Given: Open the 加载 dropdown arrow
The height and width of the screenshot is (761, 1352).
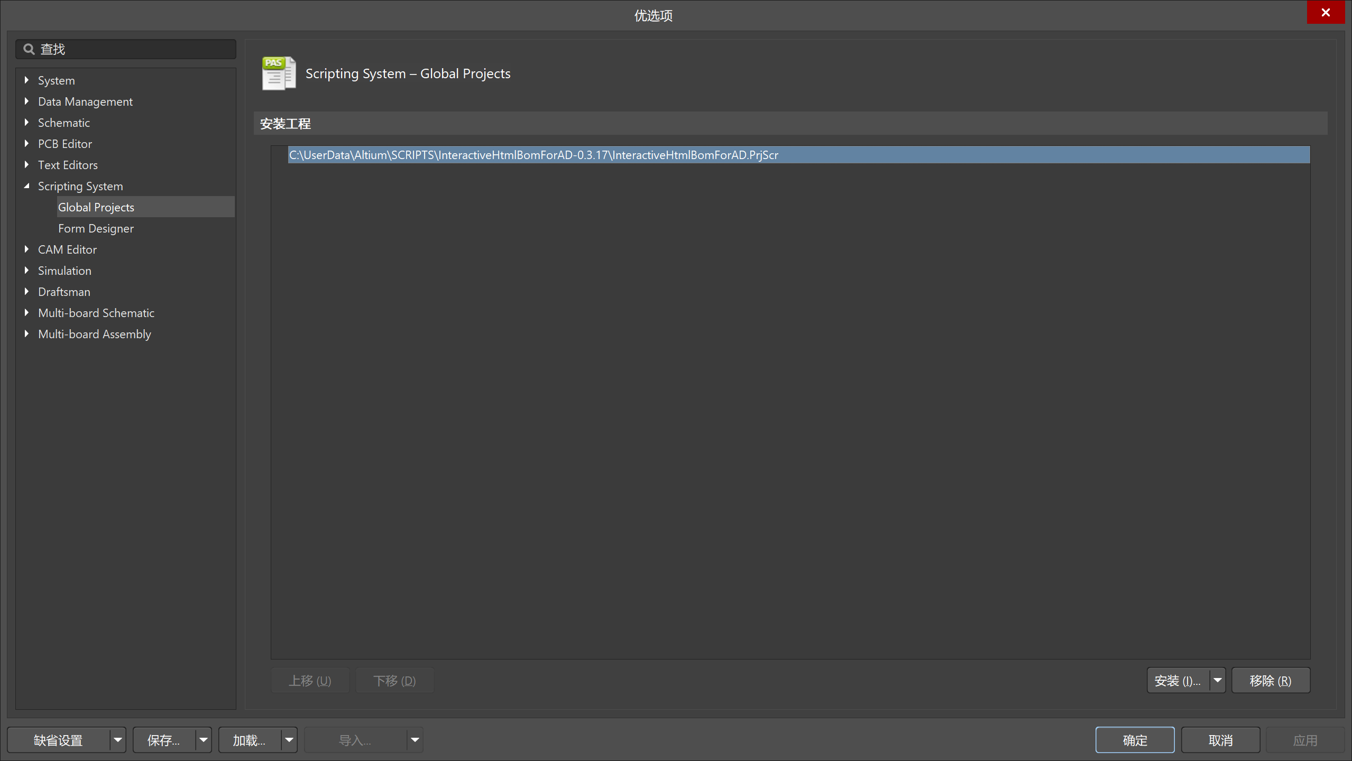Looking at the screenshot, I should (x=289, y=740).
